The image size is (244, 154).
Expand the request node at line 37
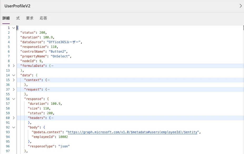pos(14,90)
